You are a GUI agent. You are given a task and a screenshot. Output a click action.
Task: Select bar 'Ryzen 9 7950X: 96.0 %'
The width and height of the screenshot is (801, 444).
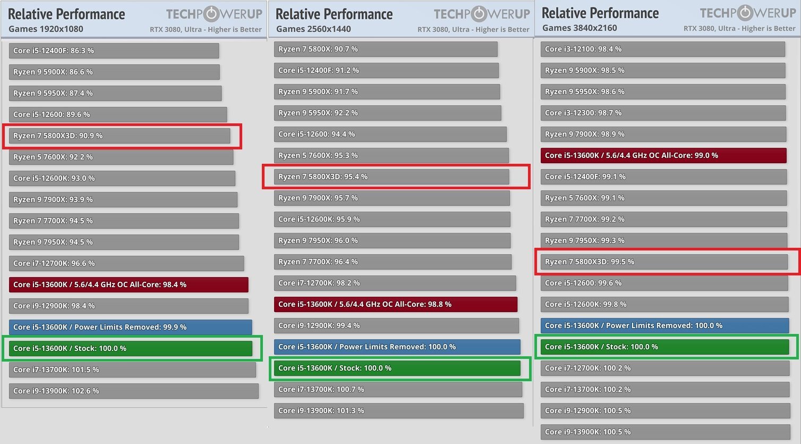[x=392, y=240]
